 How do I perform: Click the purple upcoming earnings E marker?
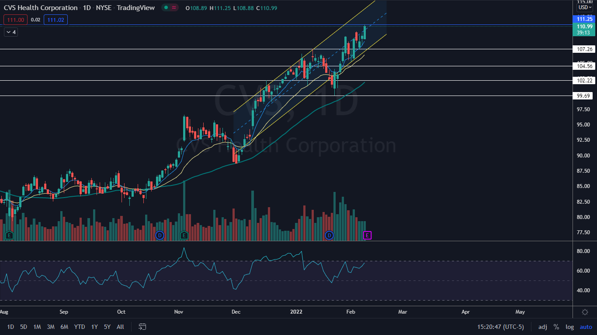point(368,236)
